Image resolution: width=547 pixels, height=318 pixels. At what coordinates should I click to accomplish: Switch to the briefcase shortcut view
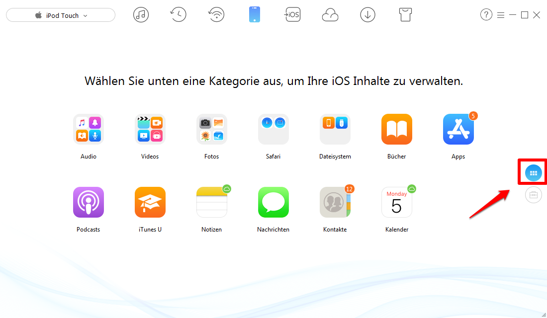pyautogui.click(x=534, y=195)
